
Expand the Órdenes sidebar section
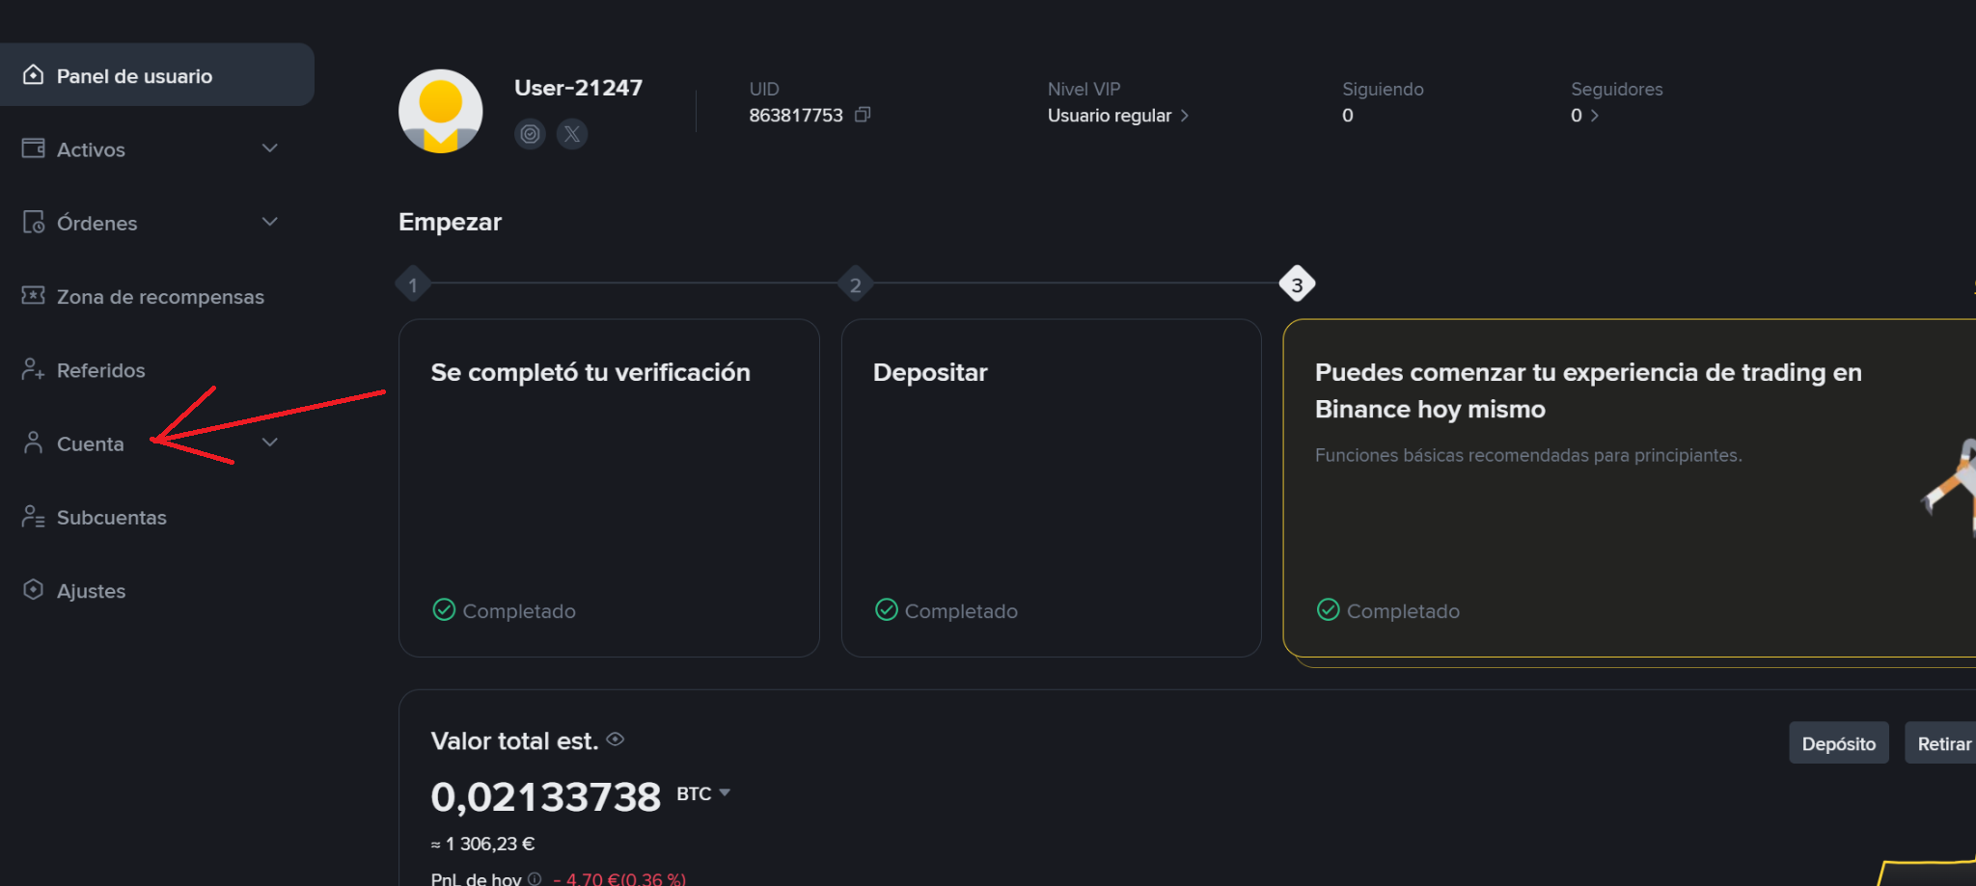270,222
